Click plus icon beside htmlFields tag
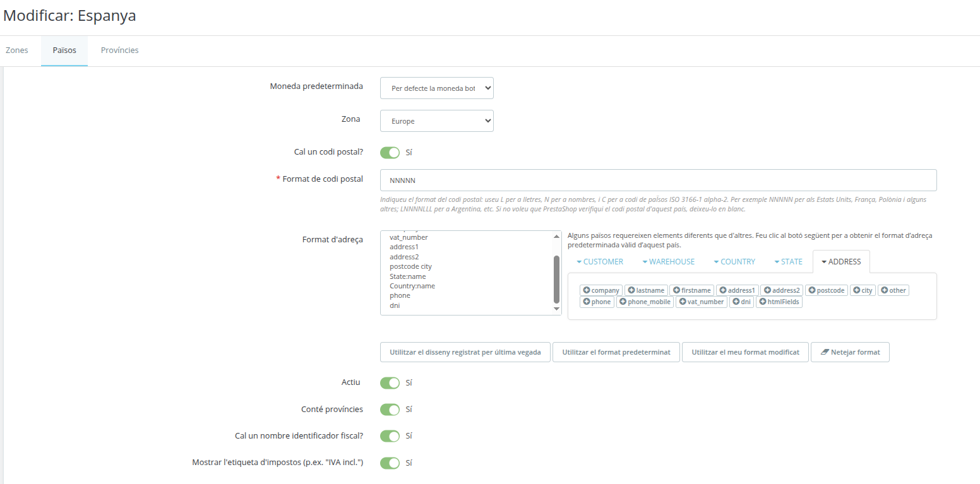This screenshot has width=980, height=484. pyautogui.click(x=763, y=302)
